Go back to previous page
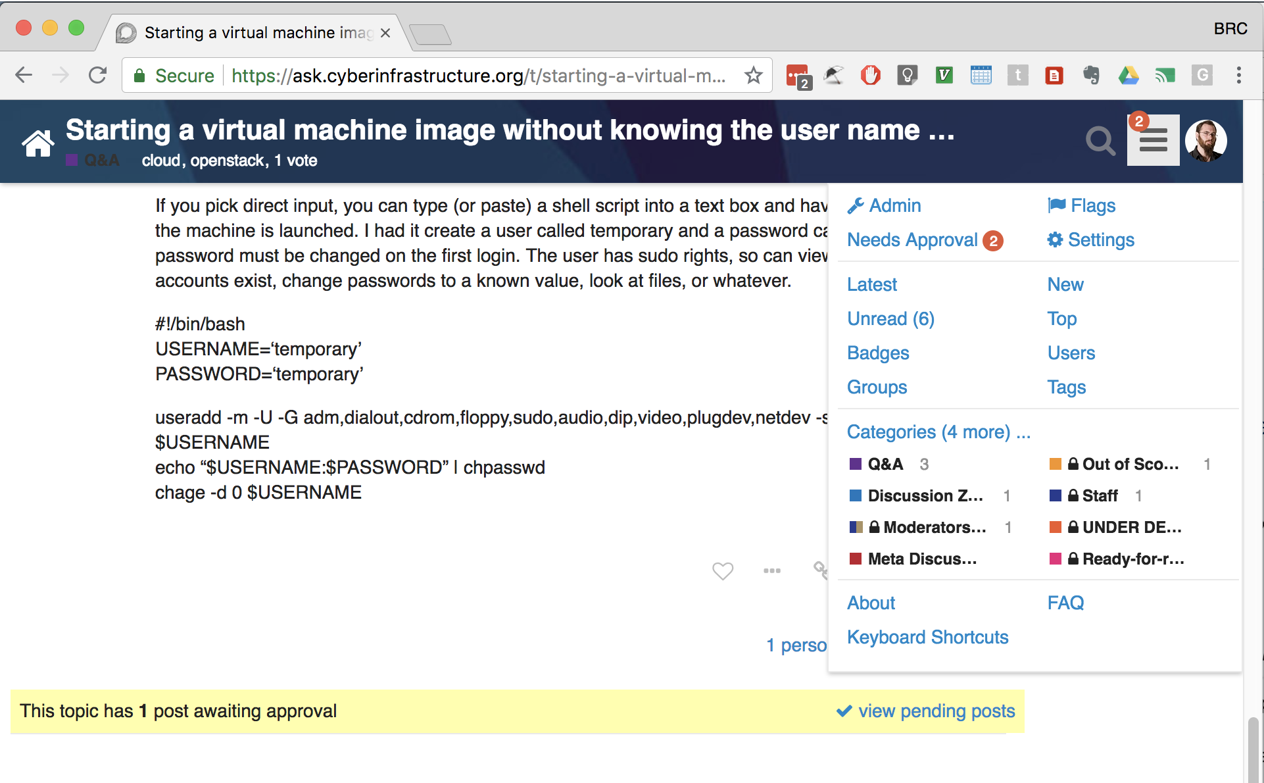The height and width of the screenshot is (783, 1264). (x=24, y=75)
